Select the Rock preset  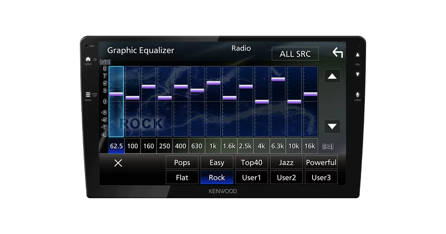(x=217, y=178)
